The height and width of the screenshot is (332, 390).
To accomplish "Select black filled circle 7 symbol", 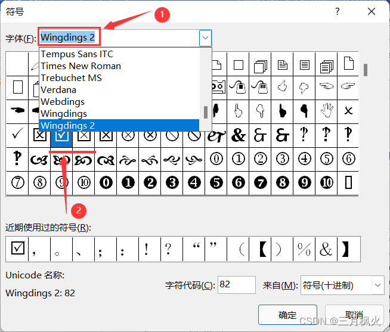I will [x=260, y=183].
